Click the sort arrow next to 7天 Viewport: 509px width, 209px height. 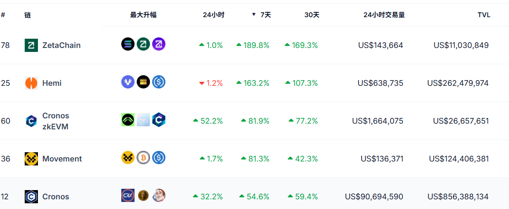click(254, 15)
